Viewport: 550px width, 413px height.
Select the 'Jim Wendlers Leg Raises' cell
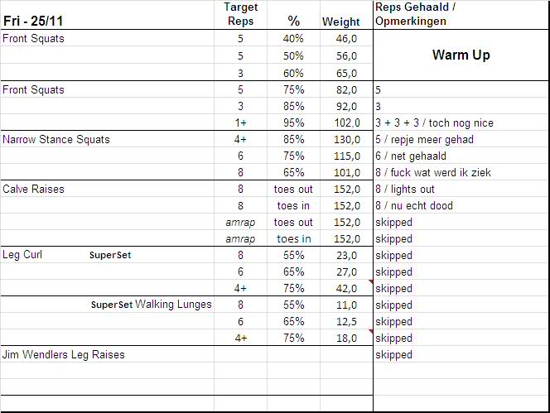point(64,354)
